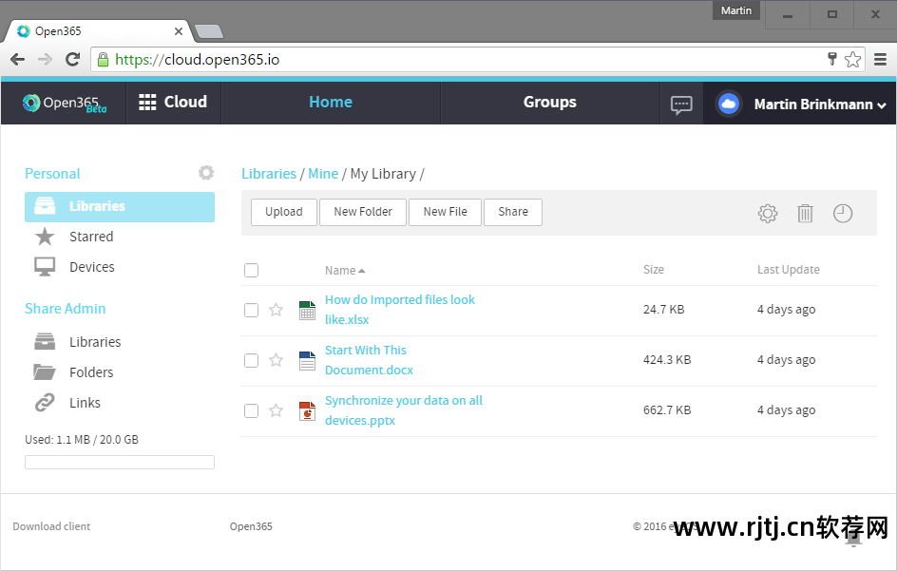This screenshot has width=897, height=571.
Task: Click the pptx presentation file icon
Action: (307, 410)
